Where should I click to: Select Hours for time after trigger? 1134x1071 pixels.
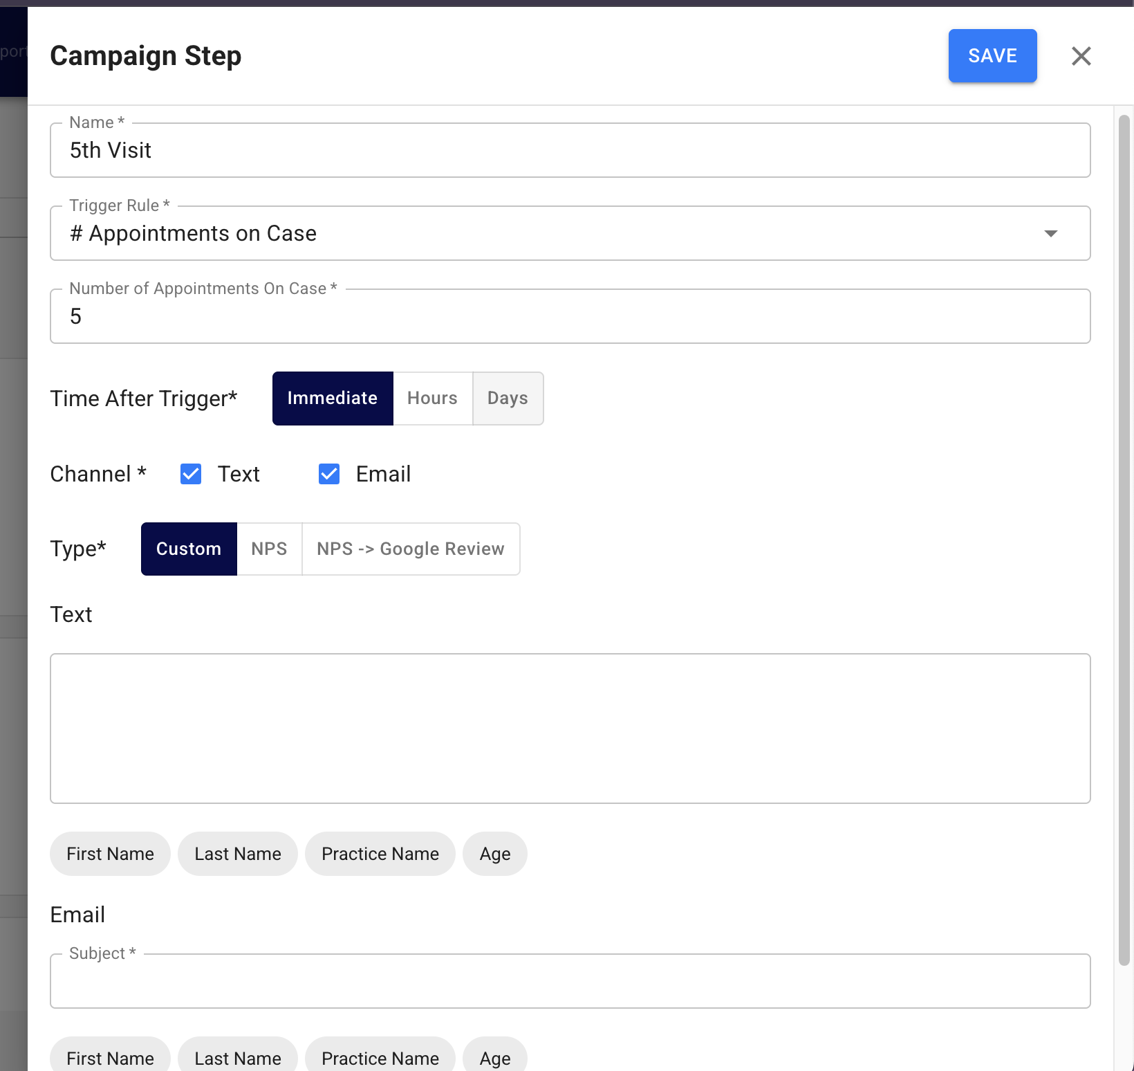tap(432, 399)
